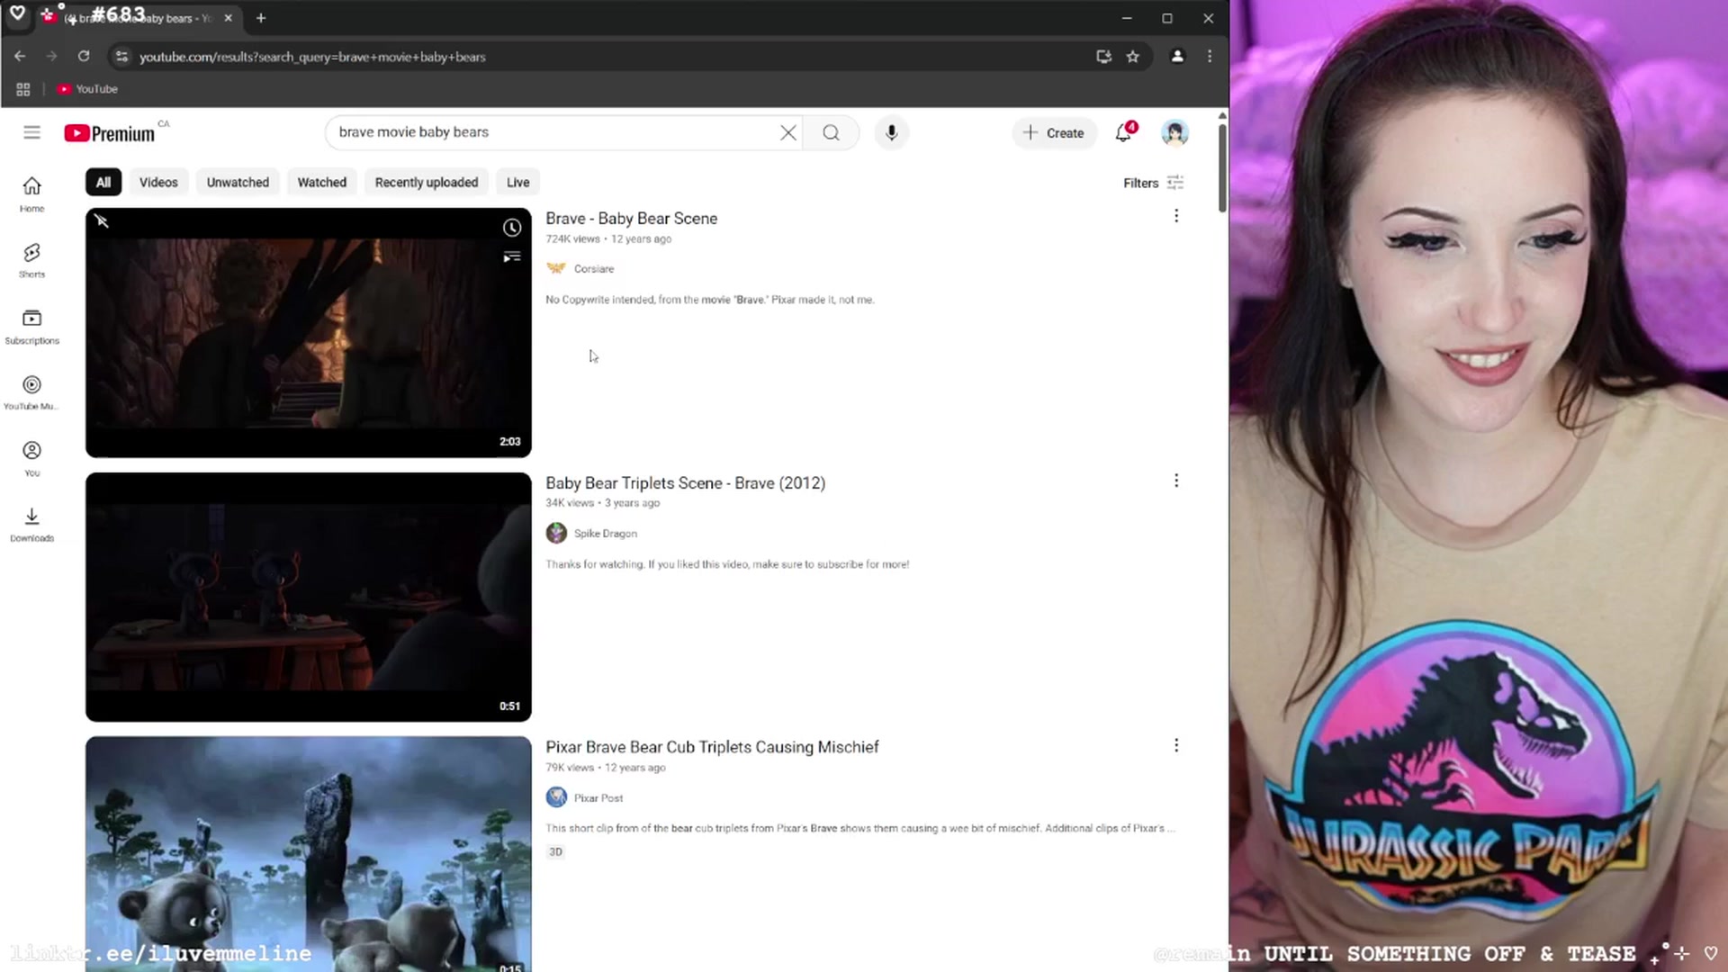Click the install app icon in address bar
This screenshot has width=1728, height=972.
click(1103, 56)
